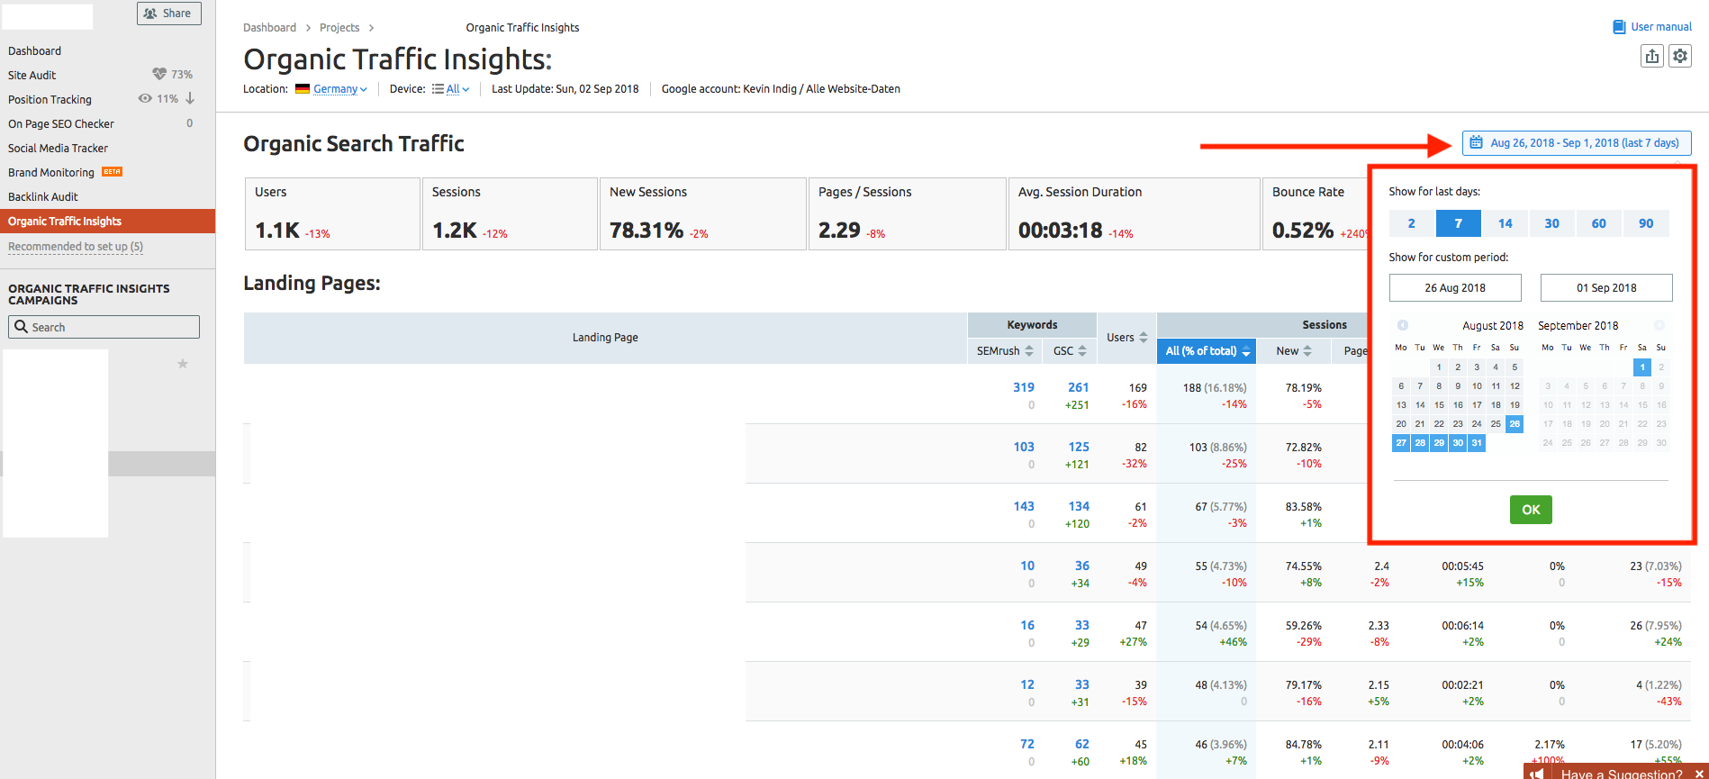Click Dashboard breadcrumb link
The image size is (1709, 779).
point(269,28)
